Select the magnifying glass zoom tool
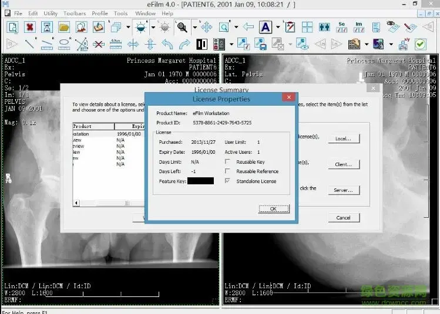Viewport: 440px width, 314px height. coord(182,27)
